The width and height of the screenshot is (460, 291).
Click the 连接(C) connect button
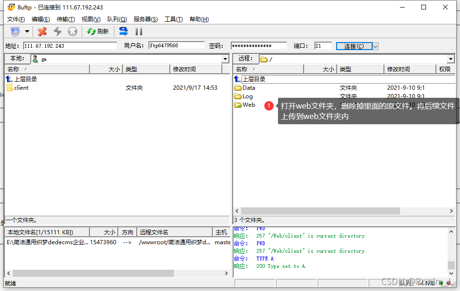coord(354,46)
